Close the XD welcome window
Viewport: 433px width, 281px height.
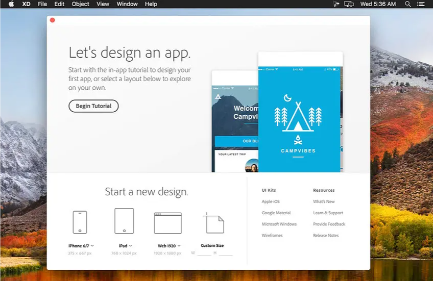coord(53,20)
